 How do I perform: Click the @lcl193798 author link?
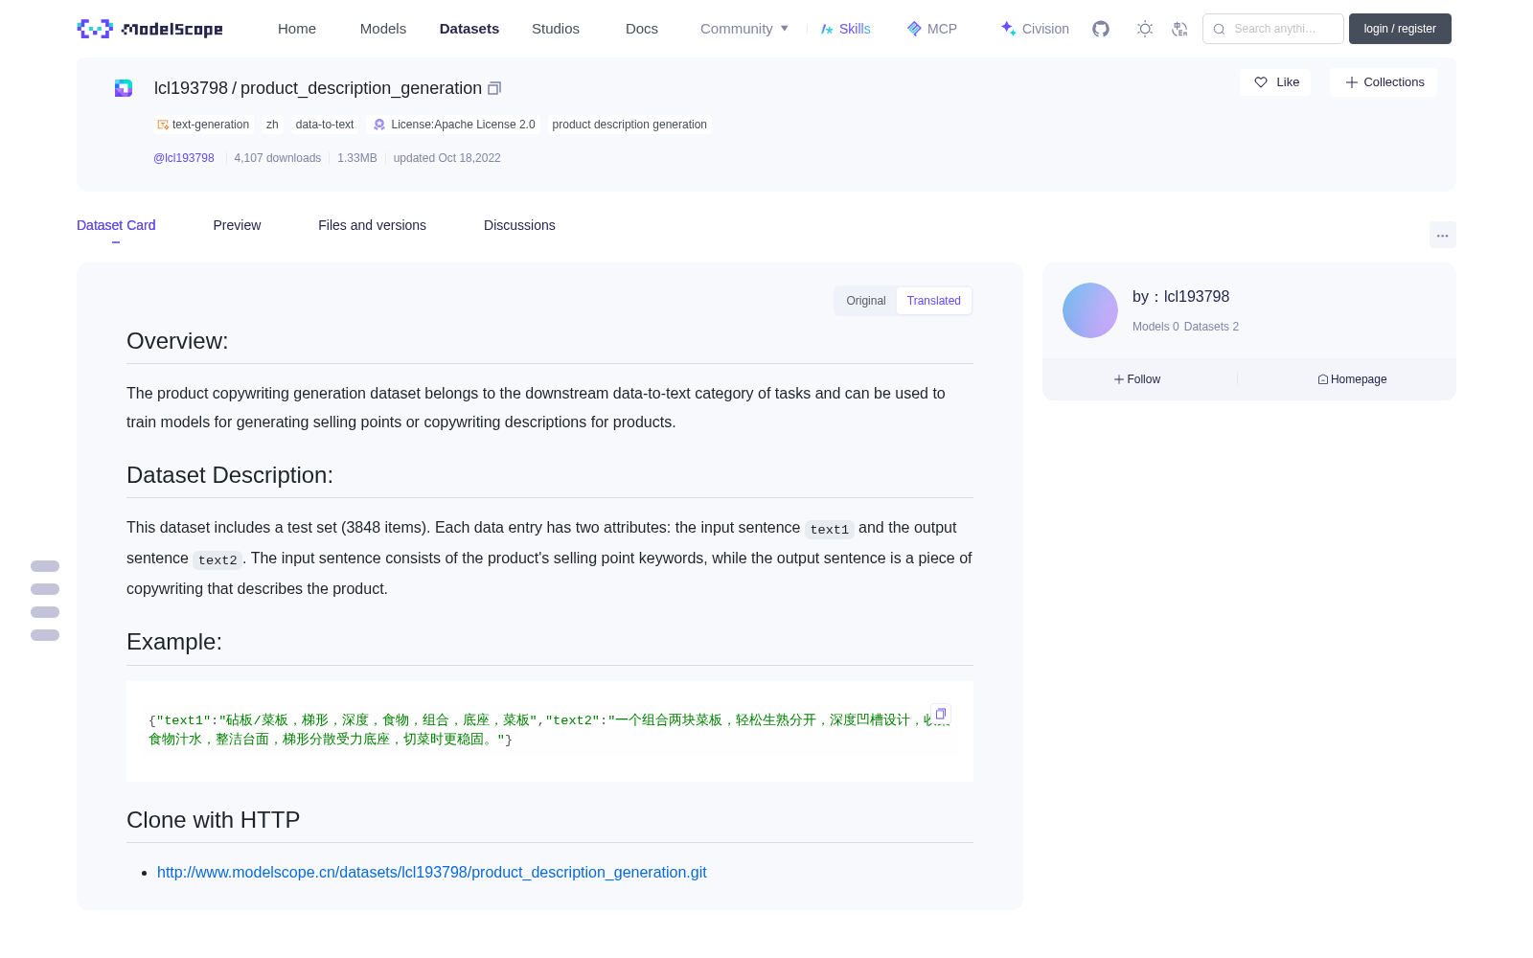184,158
